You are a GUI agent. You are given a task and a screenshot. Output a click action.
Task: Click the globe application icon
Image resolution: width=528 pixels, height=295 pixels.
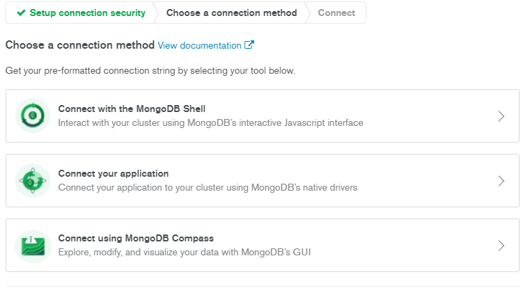pos(33,181)
